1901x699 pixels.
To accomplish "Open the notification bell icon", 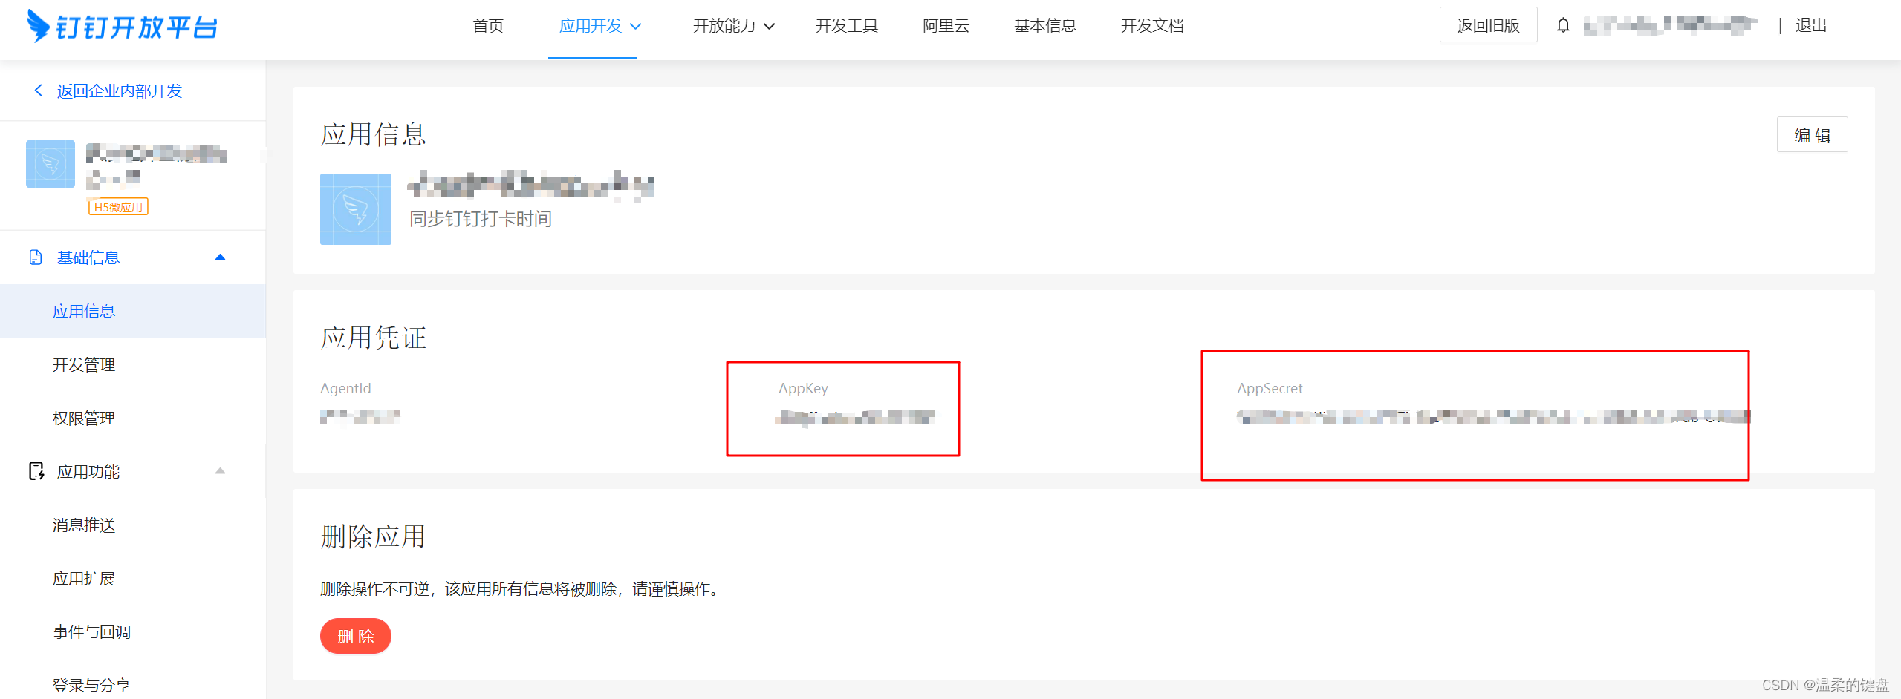I will (1563, 26).
